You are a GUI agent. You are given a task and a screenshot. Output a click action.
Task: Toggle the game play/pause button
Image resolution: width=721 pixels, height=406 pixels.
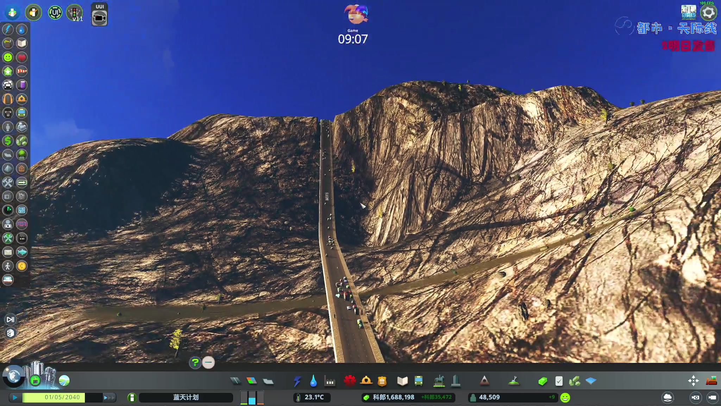[15, 398]
